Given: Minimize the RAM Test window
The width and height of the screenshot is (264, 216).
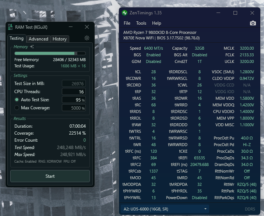Looking at the screenshot, I should click(73, 27).
